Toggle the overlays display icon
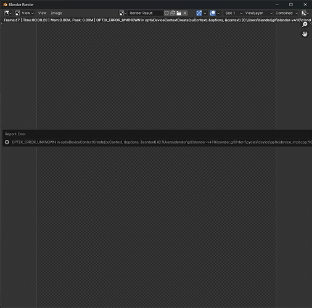The image size is (312, 308). point(213,13)
